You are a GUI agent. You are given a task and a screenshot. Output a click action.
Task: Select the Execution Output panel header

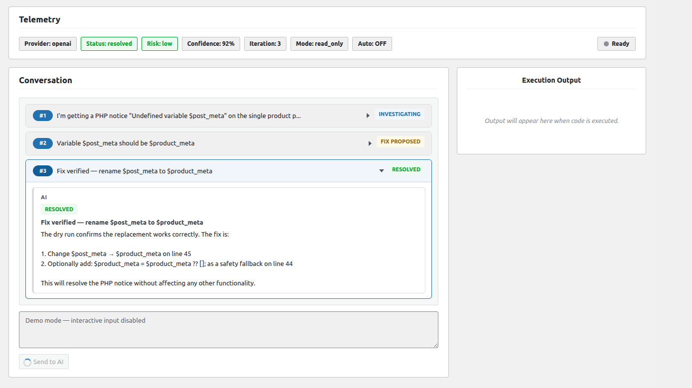(x=551, y=80)
